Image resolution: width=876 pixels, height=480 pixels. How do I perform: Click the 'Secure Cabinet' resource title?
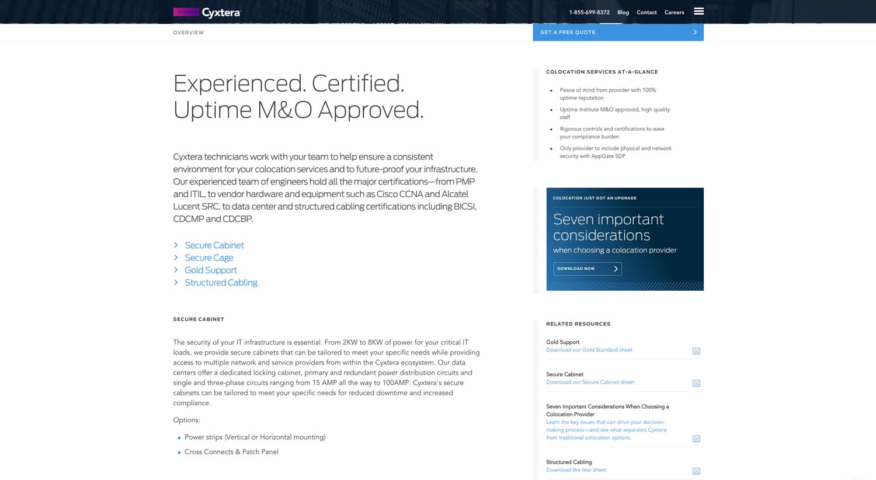point(565,374)
